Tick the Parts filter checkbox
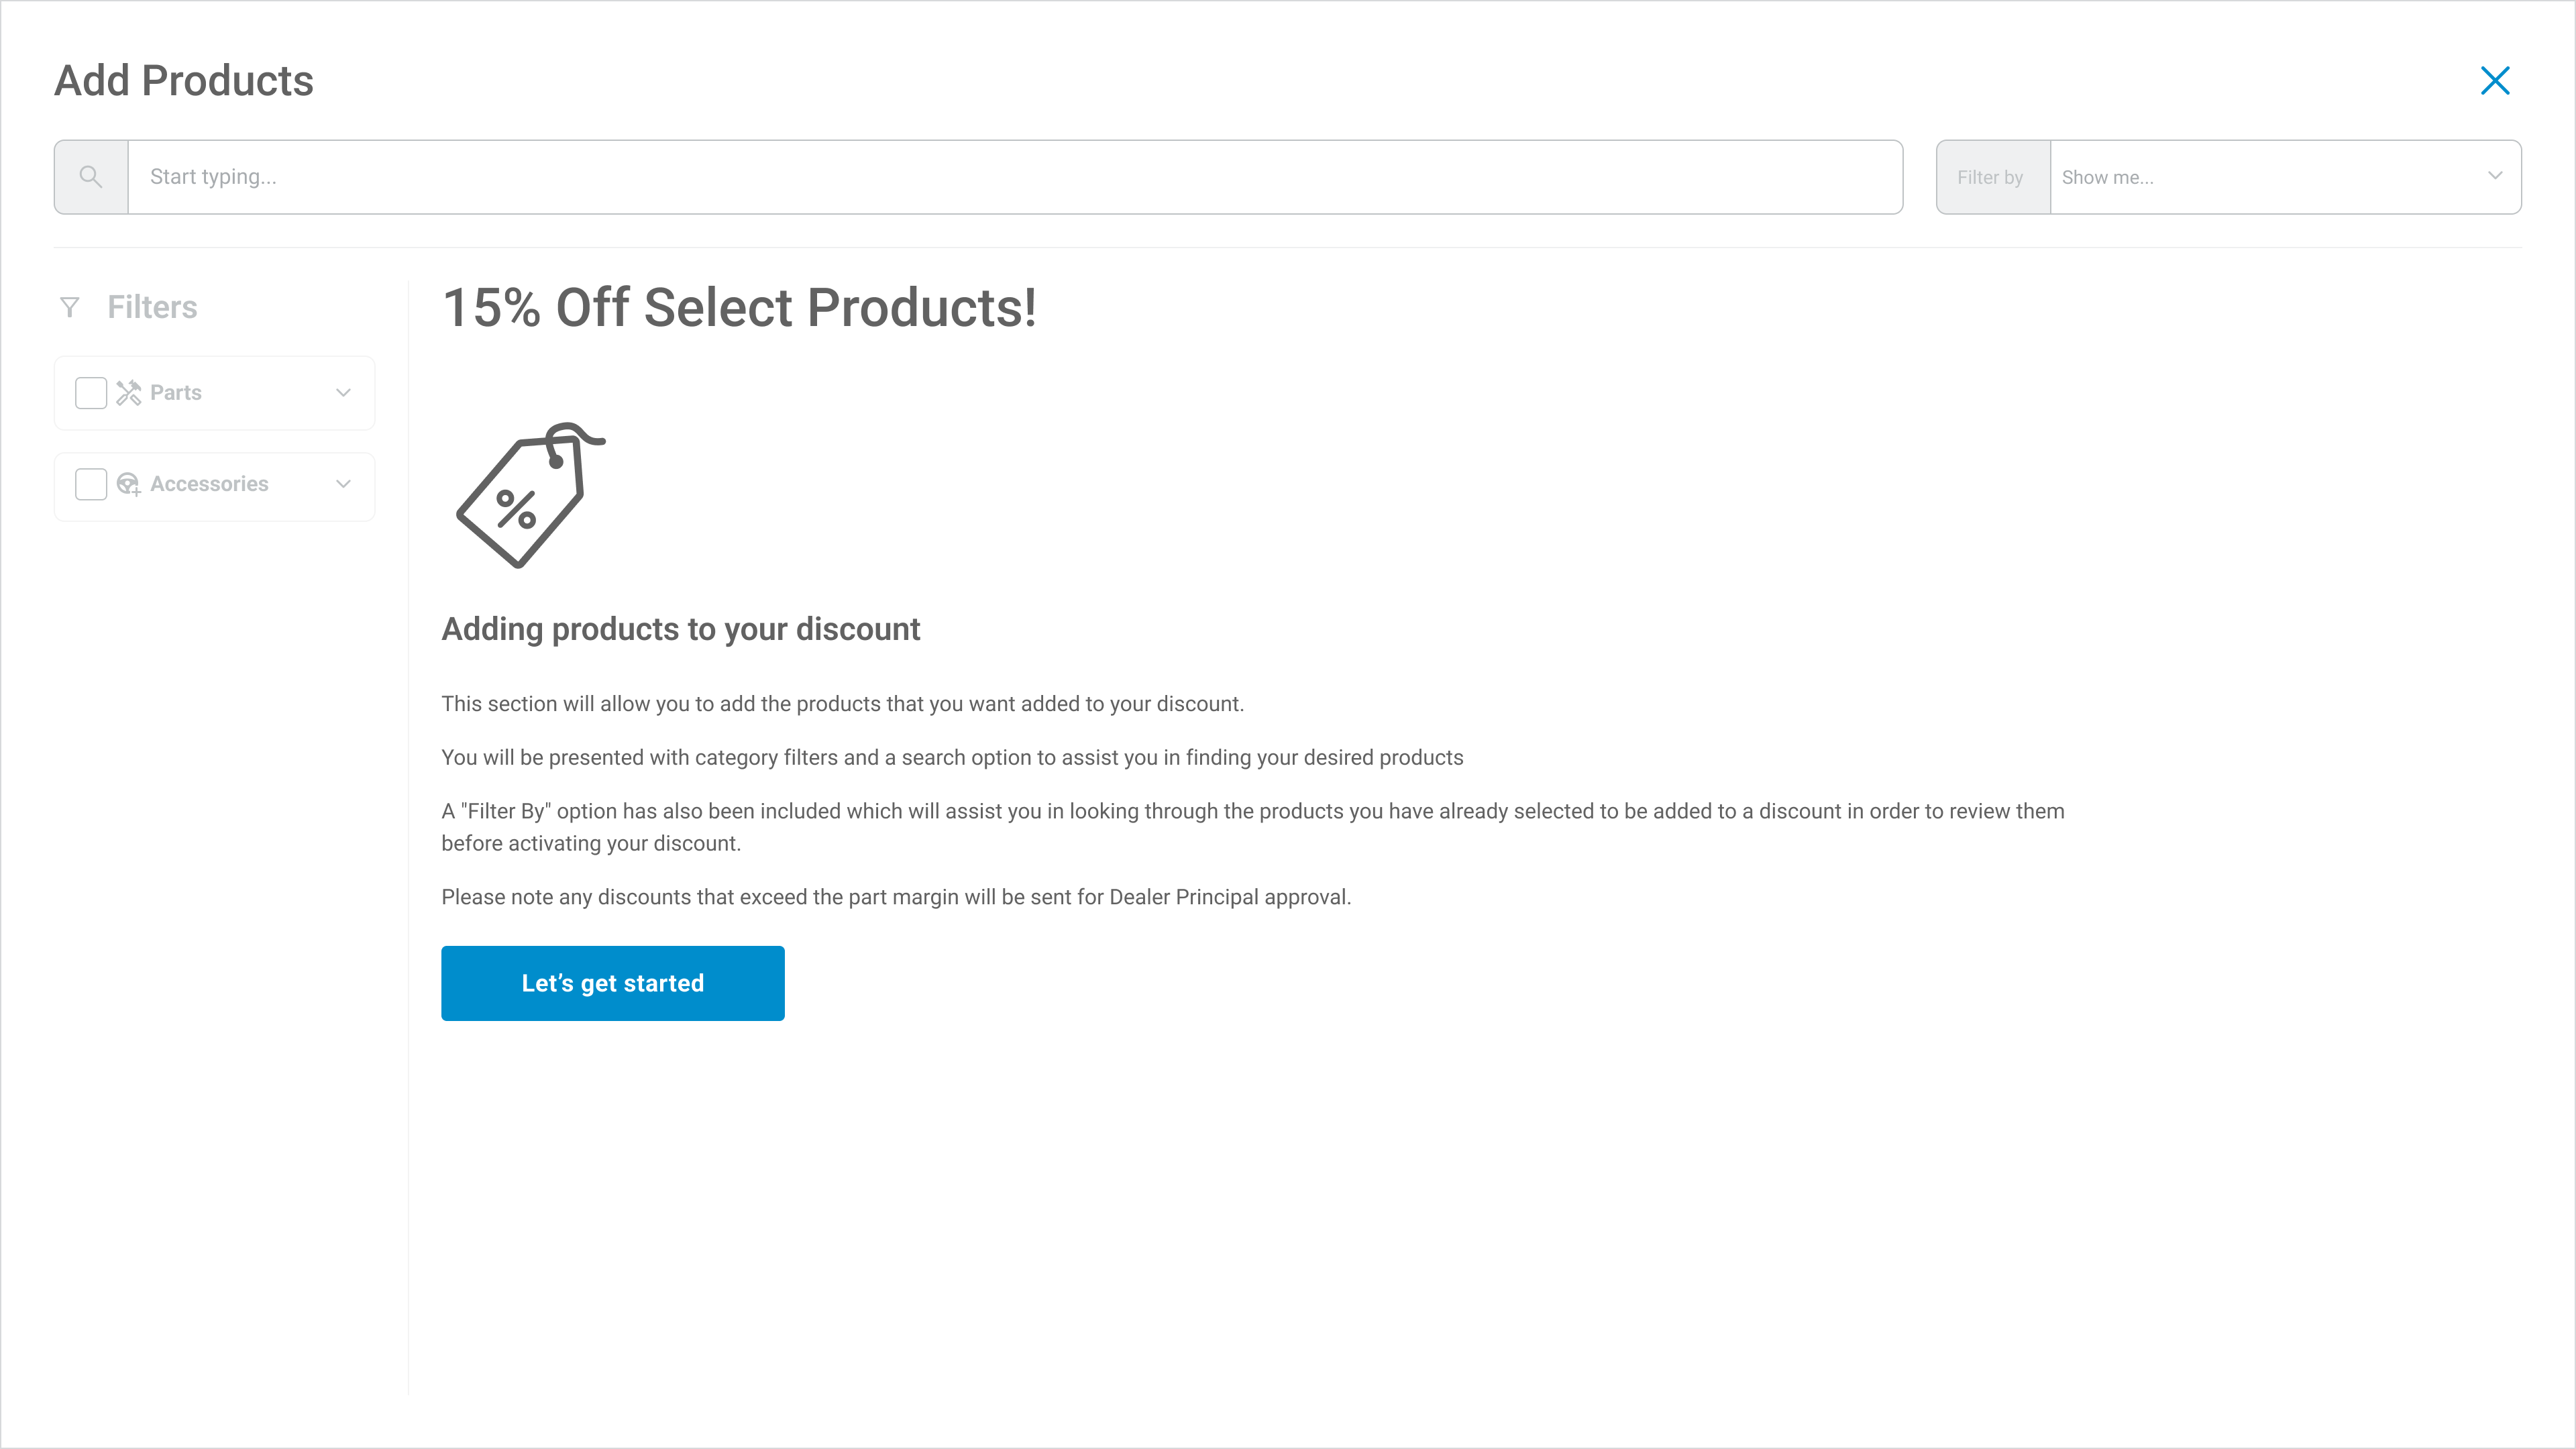This screenshot has width=2576, height=1449. [91, 393]
